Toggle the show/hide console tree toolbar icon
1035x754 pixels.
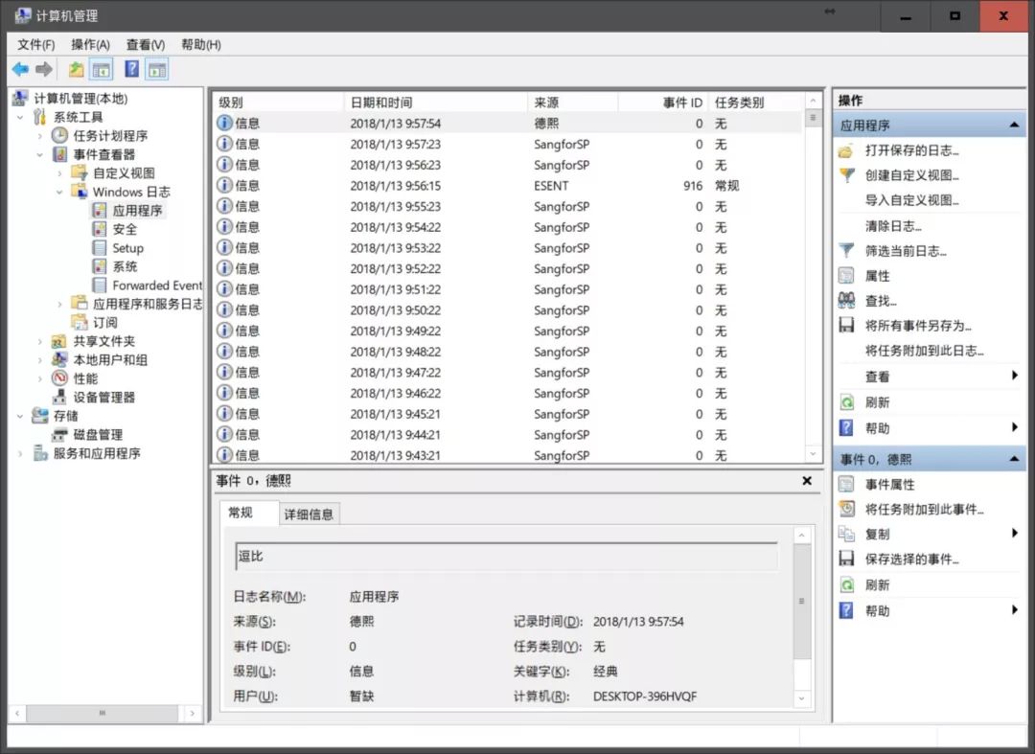(100, 69)
